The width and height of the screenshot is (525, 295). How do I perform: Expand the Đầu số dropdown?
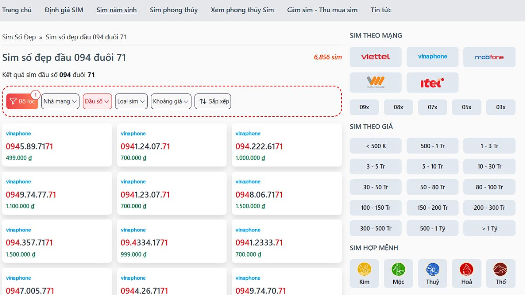click(x=97, y=101)
